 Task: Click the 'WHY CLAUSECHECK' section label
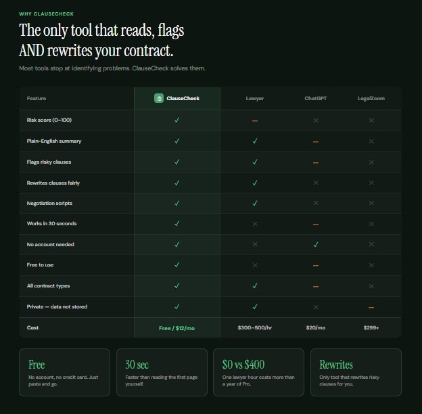(x=46, y=14)
